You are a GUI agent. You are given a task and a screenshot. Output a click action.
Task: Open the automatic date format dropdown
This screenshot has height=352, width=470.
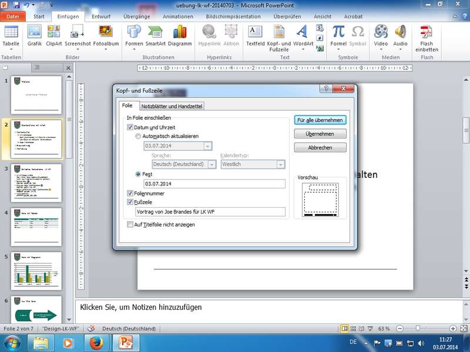(x=207, y=146)
